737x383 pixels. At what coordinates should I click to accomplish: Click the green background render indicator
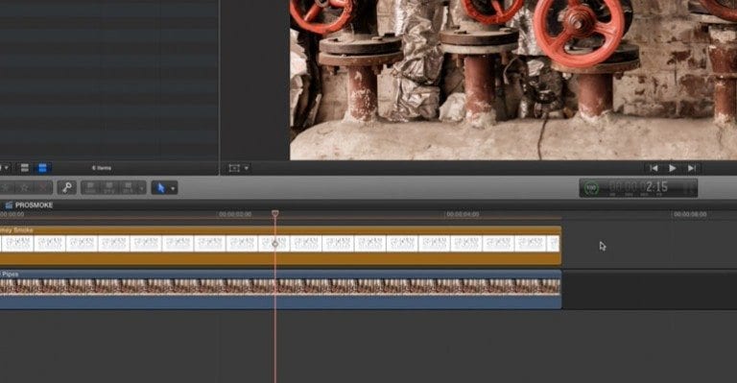591,188
